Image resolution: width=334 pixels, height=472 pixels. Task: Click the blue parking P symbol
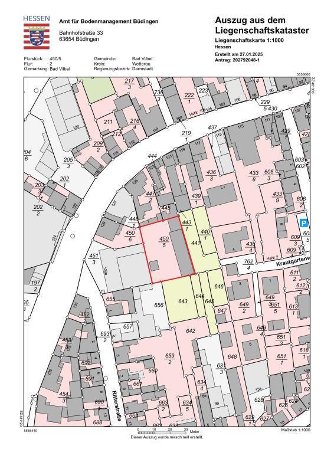pyautogui.click(x=304, y=223)
